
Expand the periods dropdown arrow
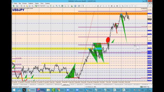pos(77,6)
